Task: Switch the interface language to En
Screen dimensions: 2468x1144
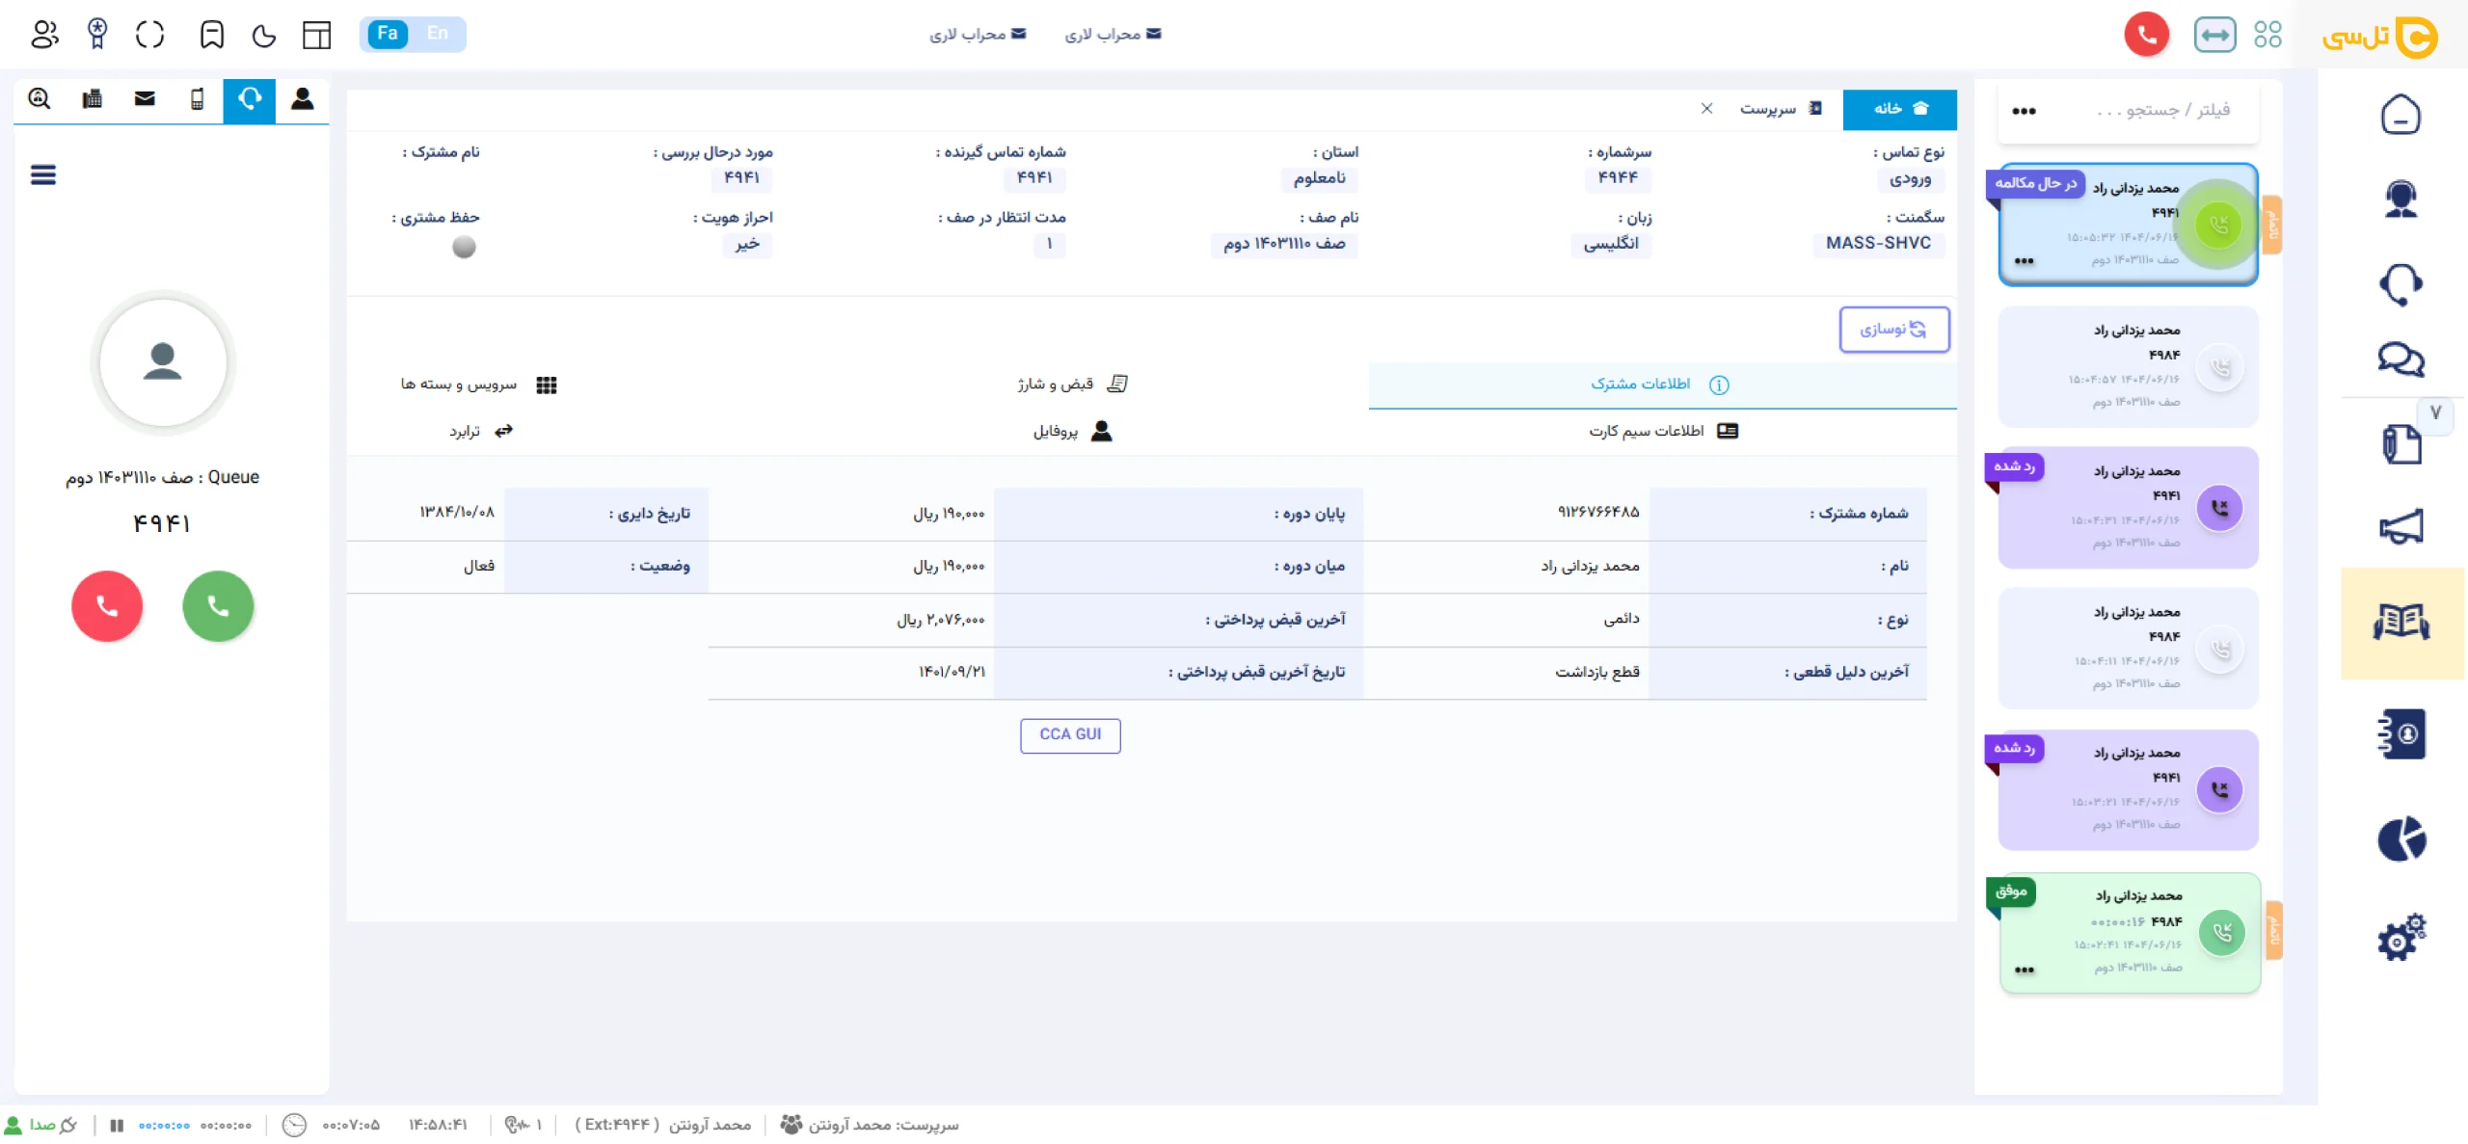Action: [437, 34]
